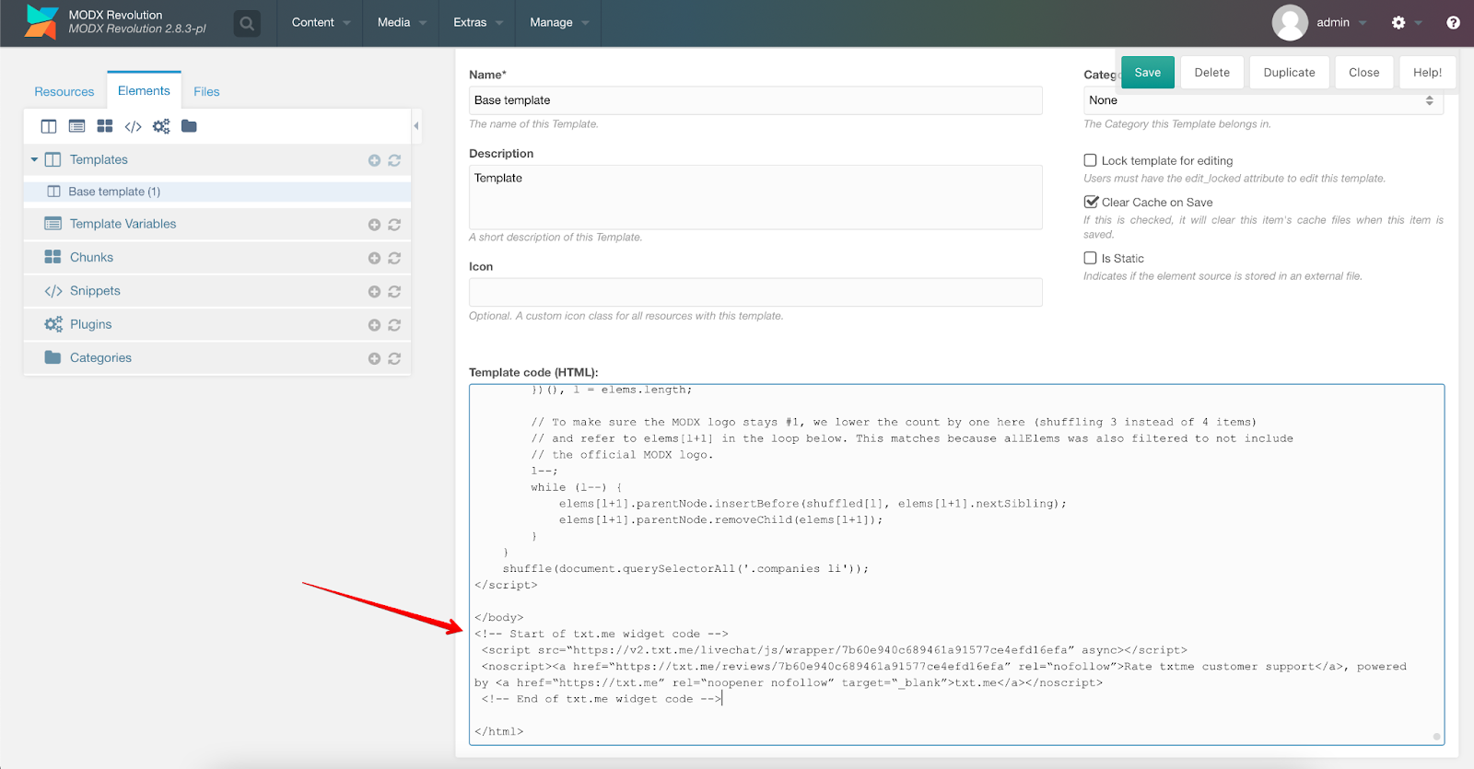This screenshot has height=769, width=1474.
Task: Click the Icon input field
Action: click(755, 292)
